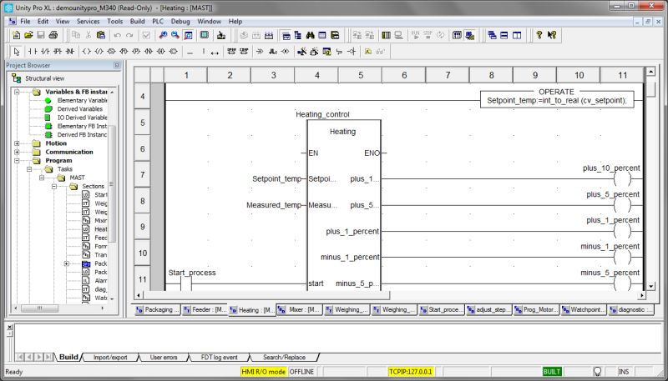The image size is (668, 381).
Task: Click the Paste clipboard icon
Action: coord(100,35)
